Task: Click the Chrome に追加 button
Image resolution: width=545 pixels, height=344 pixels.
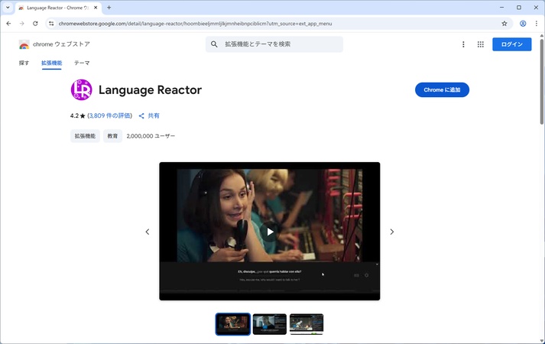Action: pos(442,89)
